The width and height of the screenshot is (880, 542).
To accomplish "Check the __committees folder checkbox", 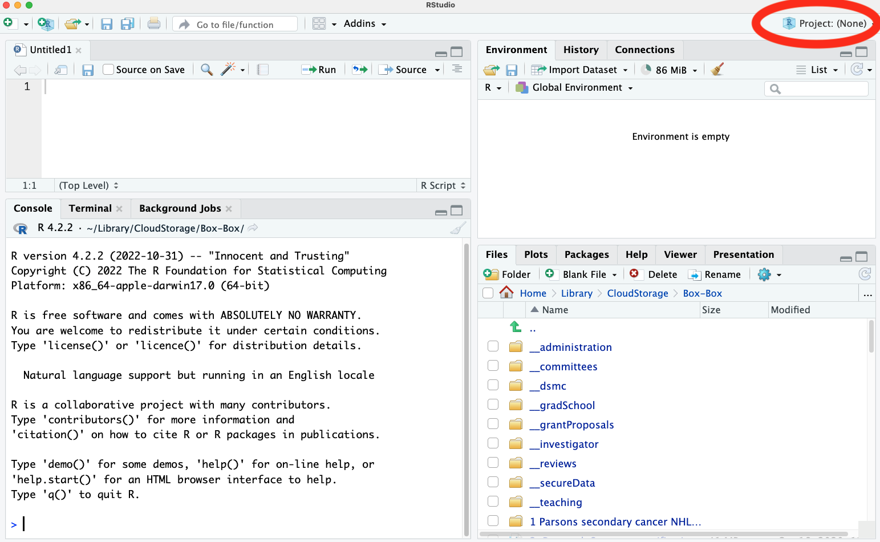I will [x=493, y=366].
